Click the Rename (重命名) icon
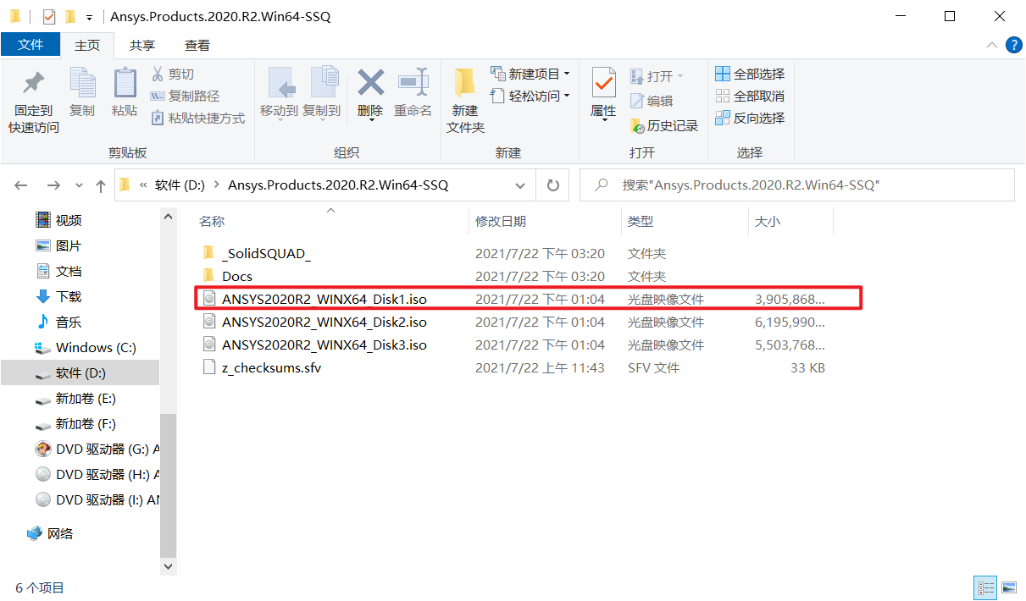 (x=413, y=82)
